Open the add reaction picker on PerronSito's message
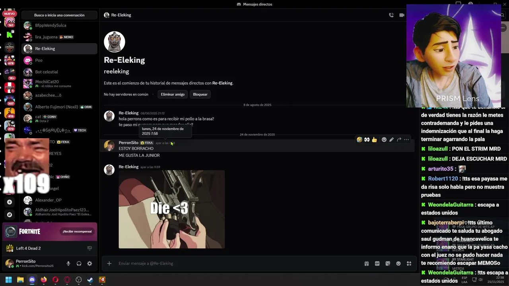 pos(384,139)
